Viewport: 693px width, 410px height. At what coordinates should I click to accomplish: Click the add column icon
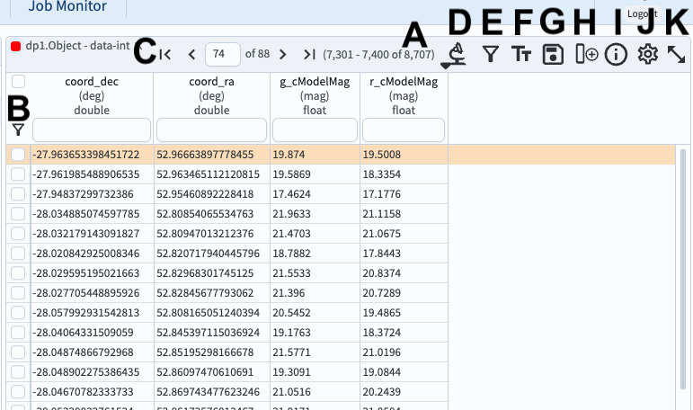click(x=586, y=55)
